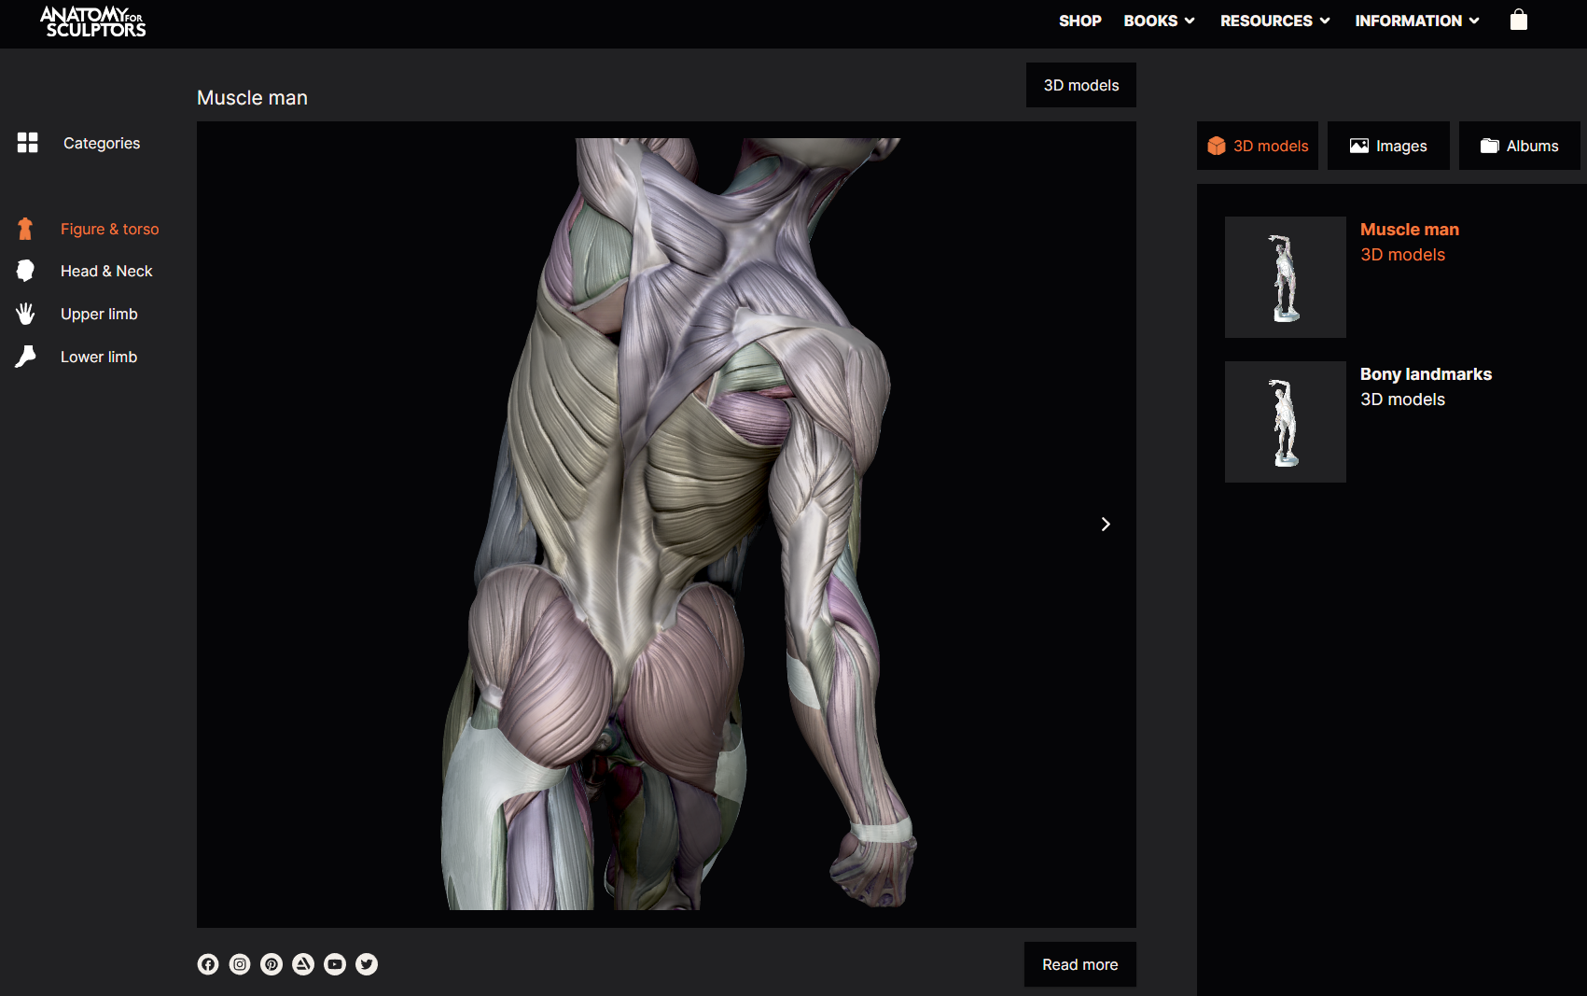Viewport: 1587px width, 996px height.
Task: Open the YouTube channel icon
Action: (x=335, y=964)
